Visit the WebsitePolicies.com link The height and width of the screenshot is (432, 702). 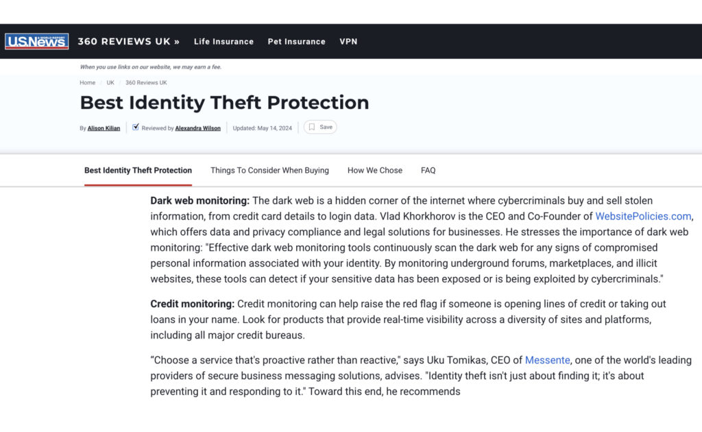point(643,216)
